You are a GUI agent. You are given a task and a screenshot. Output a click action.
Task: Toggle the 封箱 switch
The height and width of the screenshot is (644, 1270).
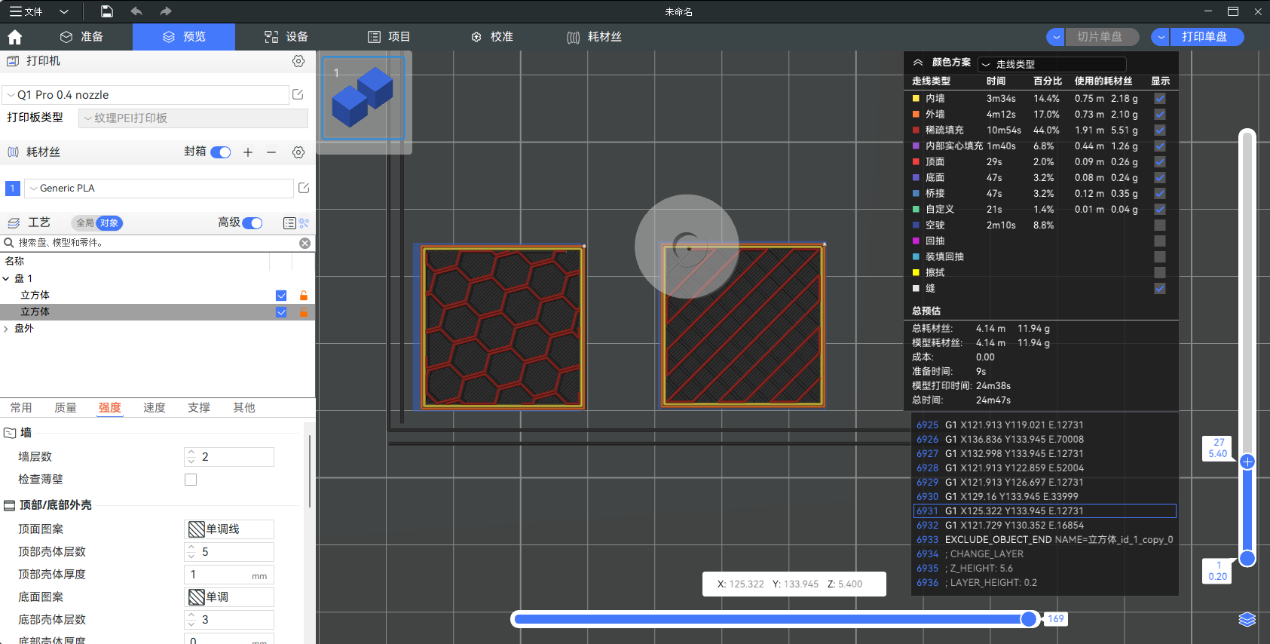221,152
